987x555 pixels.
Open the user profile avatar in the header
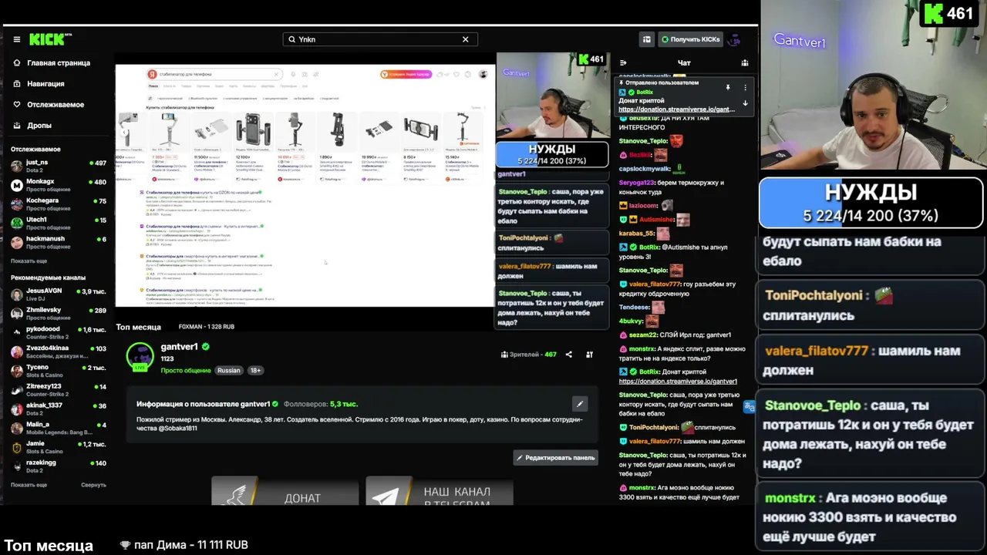pyautogui.click(x=735, y=39)
